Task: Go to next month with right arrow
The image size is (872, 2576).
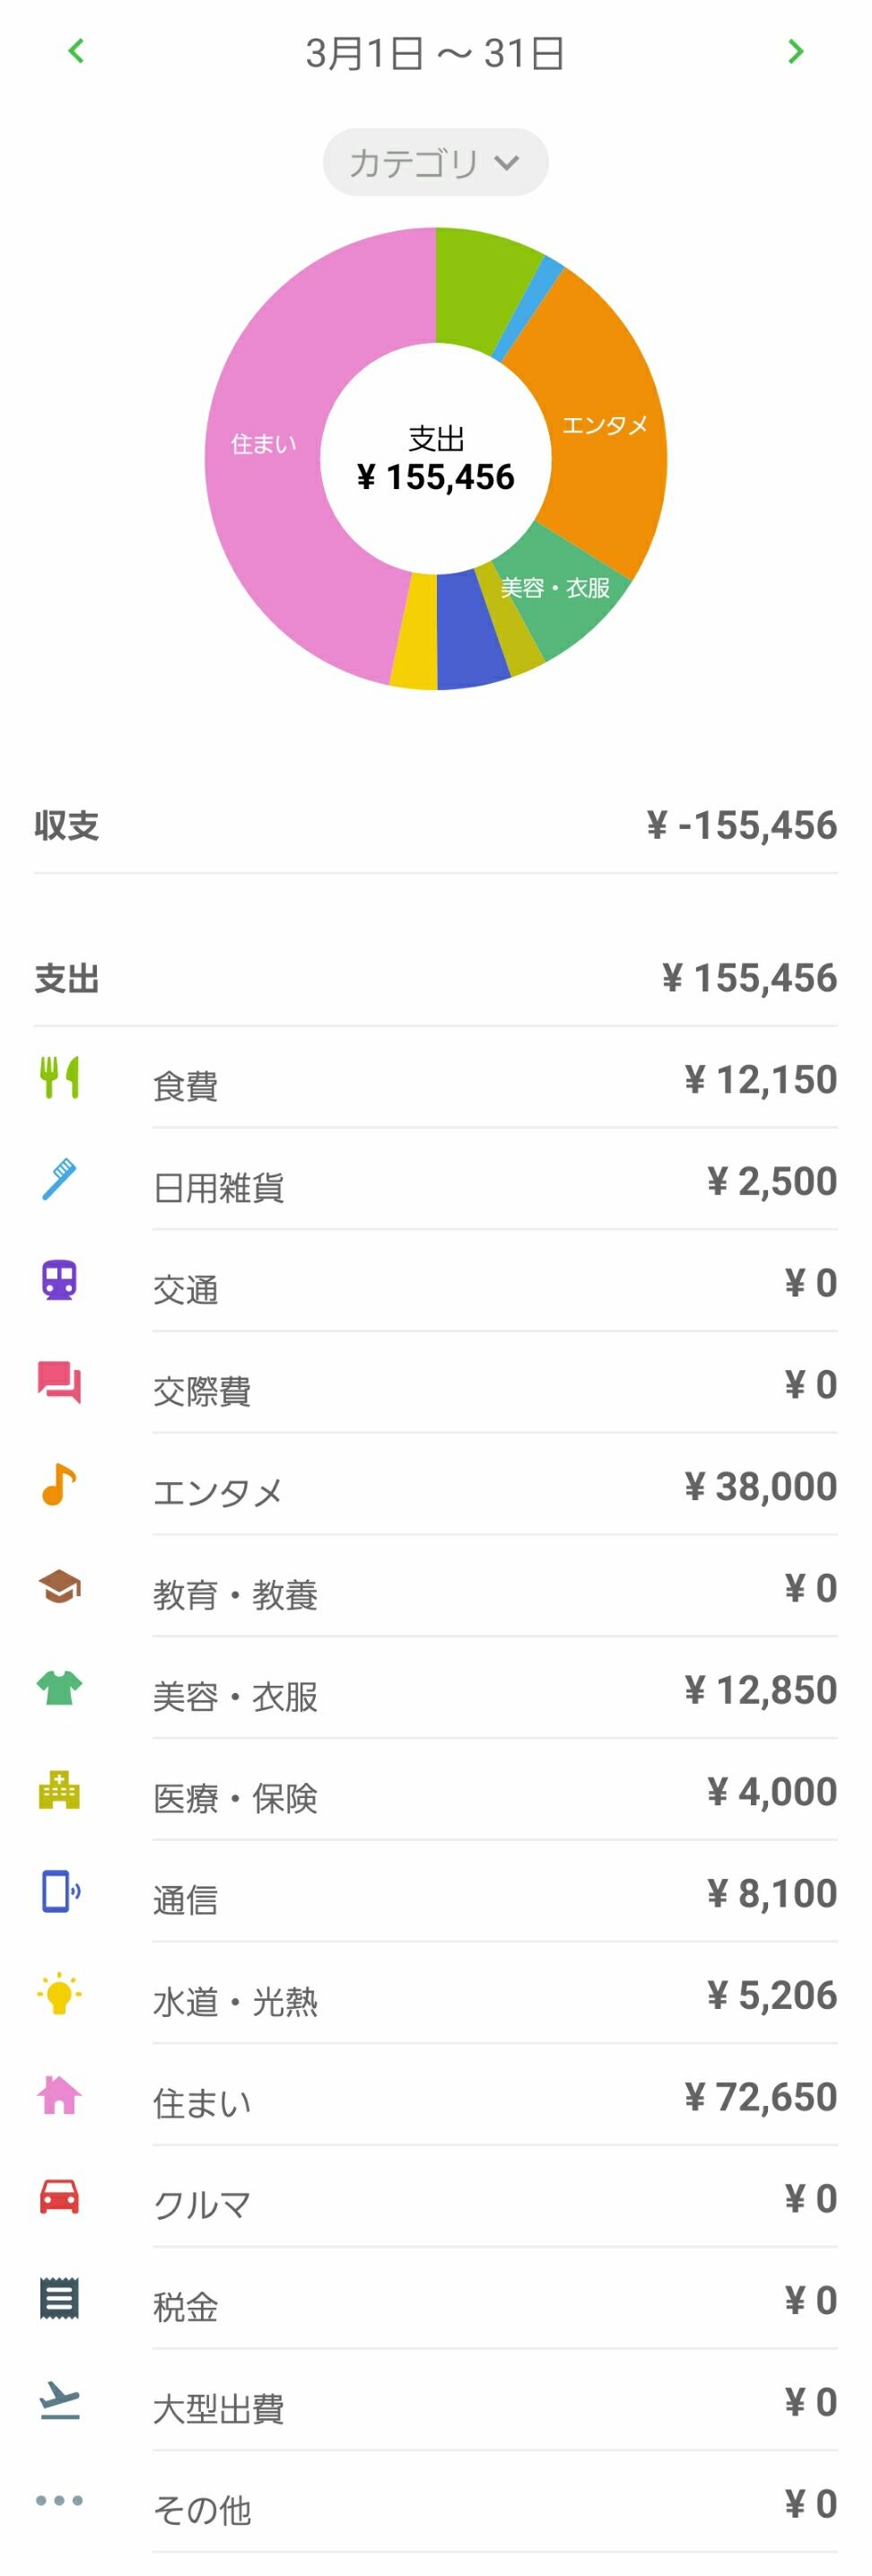Action: click(795, 51)
